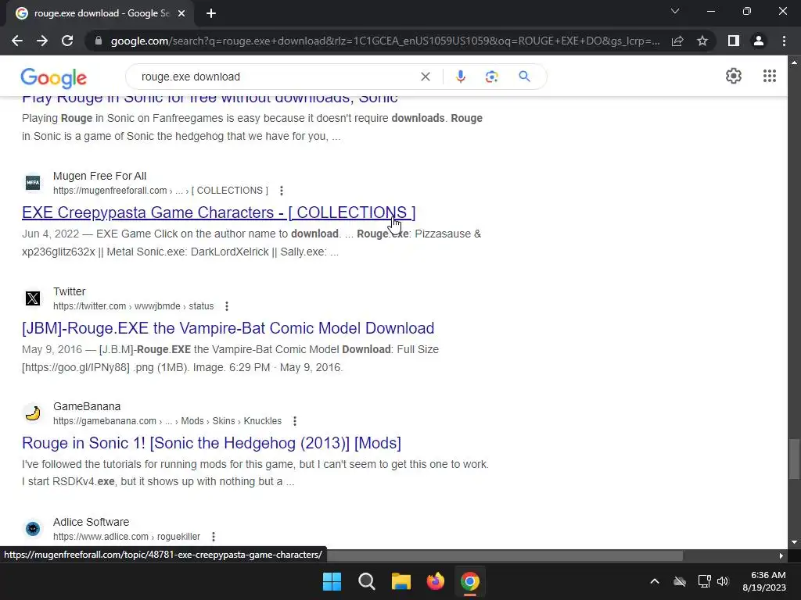The image size is (801, 600).
Task: Click the Twitter X favicon
Action: click(x=33, y=298)
